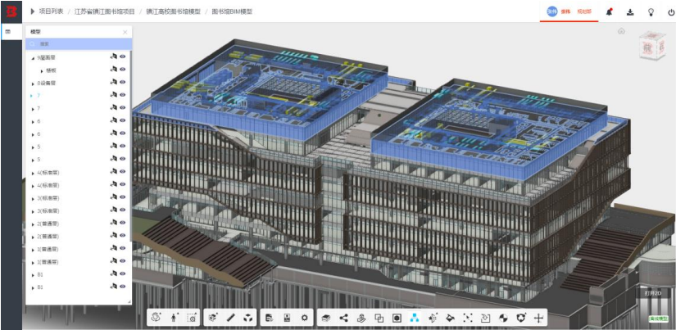676x330 pixels.
Task: Click the model panel scrollbar
Action: 131,147
